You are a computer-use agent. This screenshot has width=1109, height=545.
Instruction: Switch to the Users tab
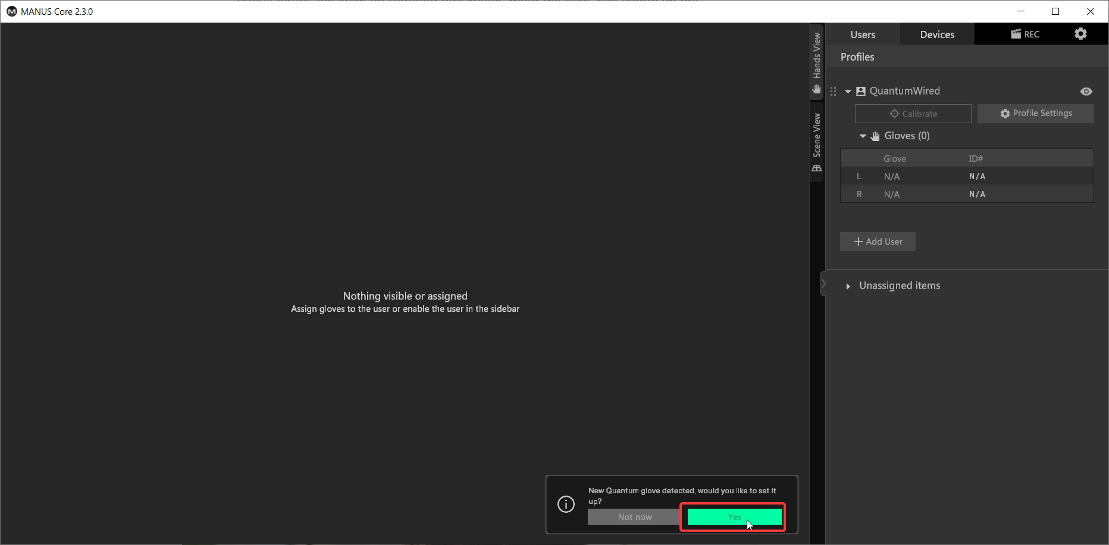point(863,35)
